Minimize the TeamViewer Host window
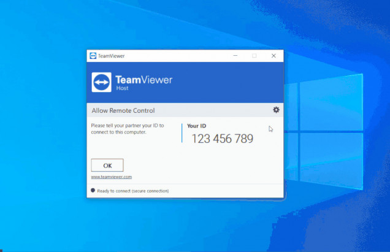The image size is (390, 252). [x=235, y=56]
